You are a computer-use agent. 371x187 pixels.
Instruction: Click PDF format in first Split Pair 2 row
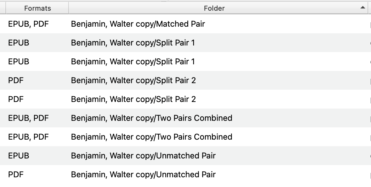[x=16, y=80]
